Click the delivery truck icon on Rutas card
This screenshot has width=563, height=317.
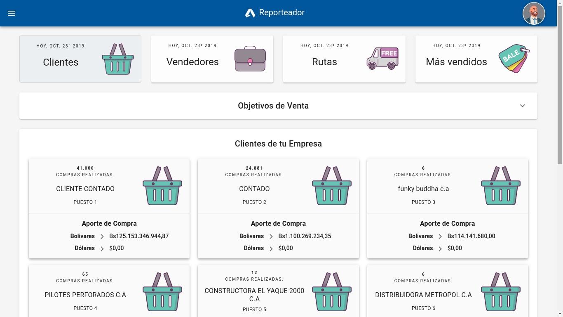pos(382,59)
